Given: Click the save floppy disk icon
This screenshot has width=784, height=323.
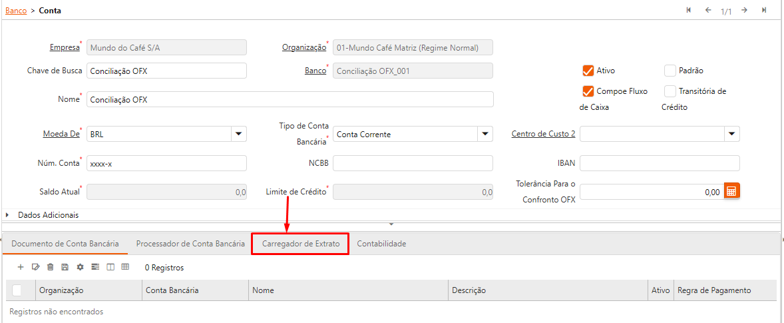Looking at the screenshot, I should click(65, 267).
